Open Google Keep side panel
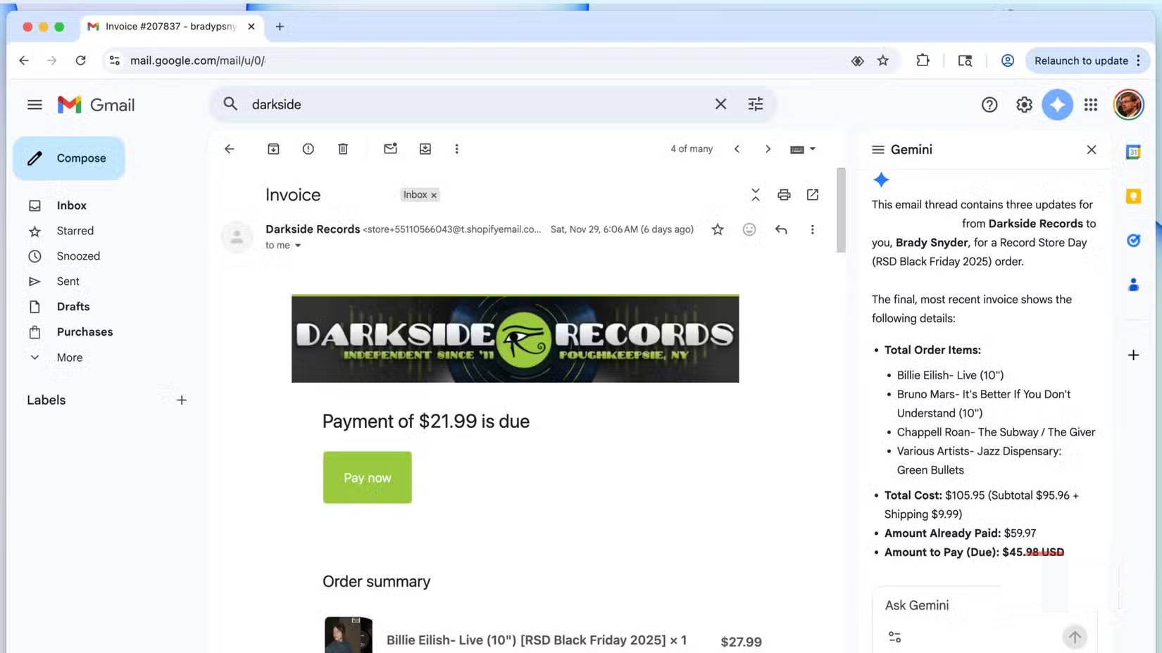This screenshot has height=653, width=1162. pos(1133,196)
